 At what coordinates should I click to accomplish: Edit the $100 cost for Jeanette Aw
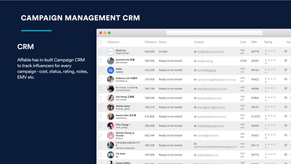pyautogui.click(x=243, y=61)
